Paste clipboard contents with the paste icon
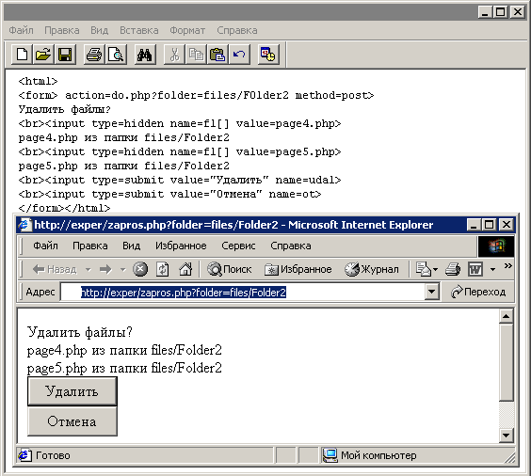Viewport: 531px width, 476px height. pos(217,55)
